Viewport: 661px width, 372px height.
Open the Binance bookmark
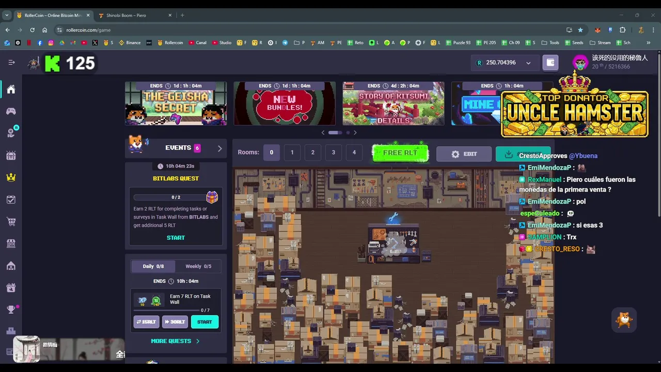130,43
